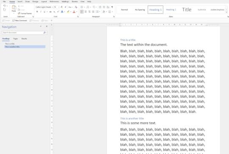Open Navigation pane task options arrow
Viewport: 229px width, 154px height.
pyautogui.click(x=41, y=26)
